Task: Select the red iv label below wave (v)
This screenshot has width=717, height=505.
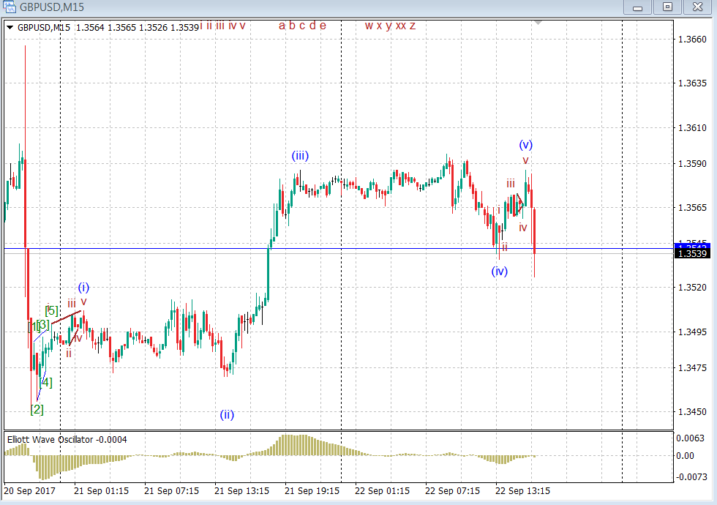Action: tap(522, 228)
